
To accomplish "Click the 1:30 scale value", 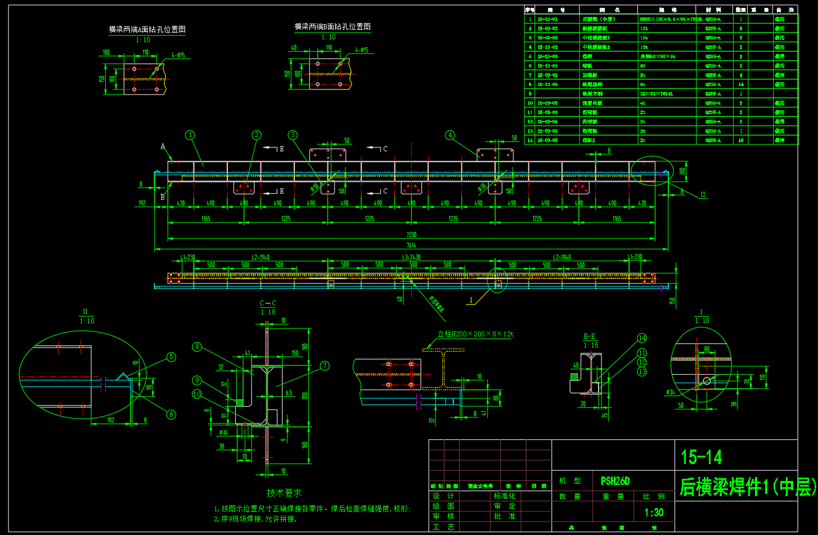I will 654,512.
